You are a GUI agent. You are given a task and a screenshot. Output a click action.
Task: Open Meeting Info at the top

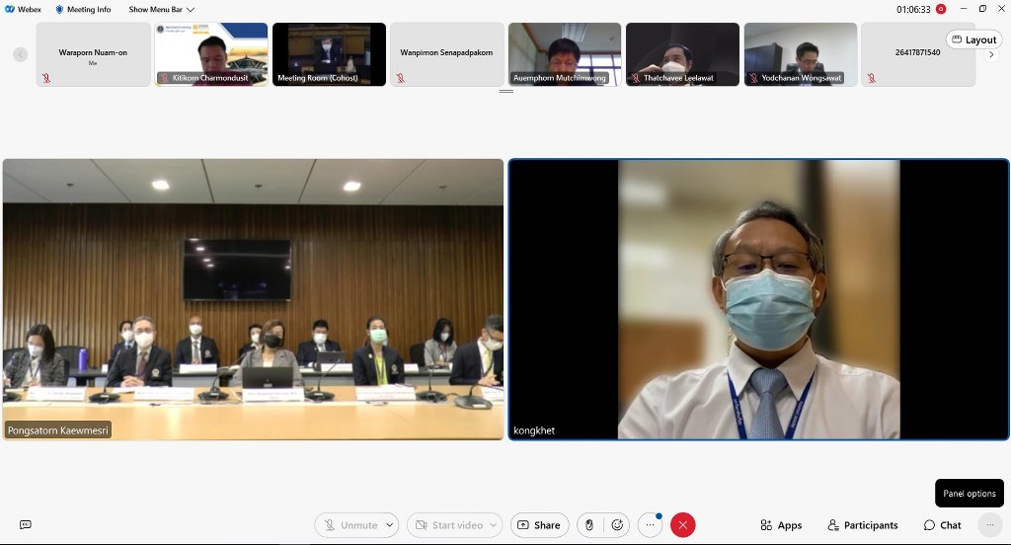[83, 9]
